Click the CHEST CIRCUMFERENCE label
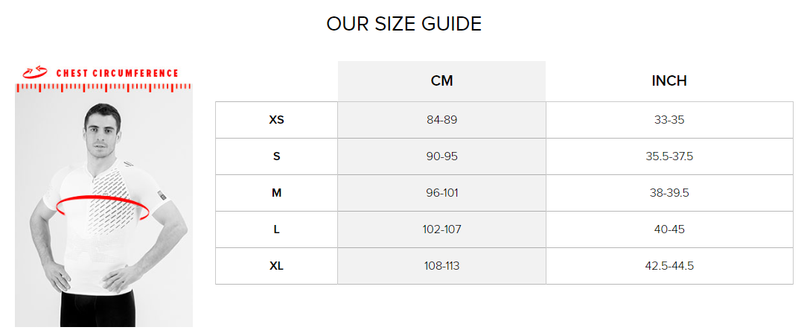 point(118,73)
